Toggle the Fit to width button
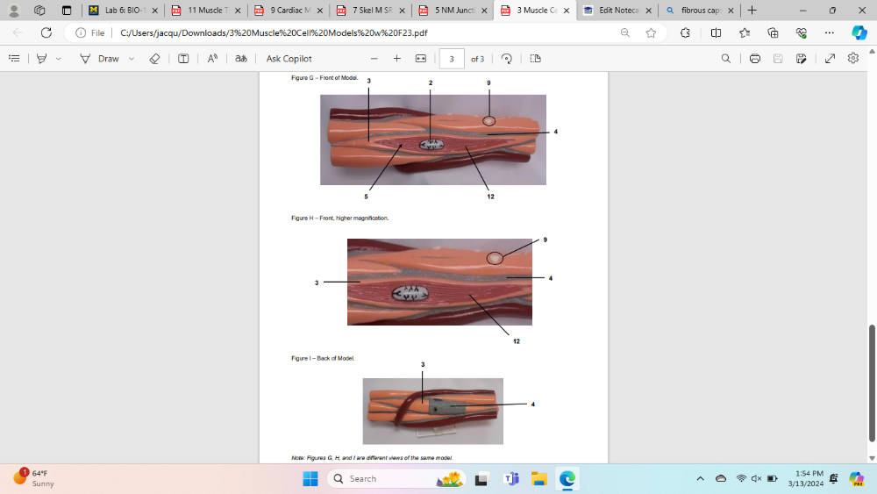This screenshot has height=494, width=877. [x=420, y=59]
